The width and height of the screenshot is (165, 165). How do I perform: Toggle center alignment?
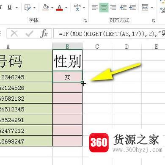pos(104,8)
